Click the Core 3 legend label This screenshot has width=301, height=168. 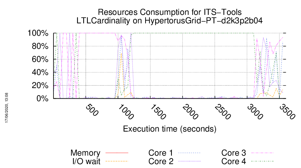[234, 153]
